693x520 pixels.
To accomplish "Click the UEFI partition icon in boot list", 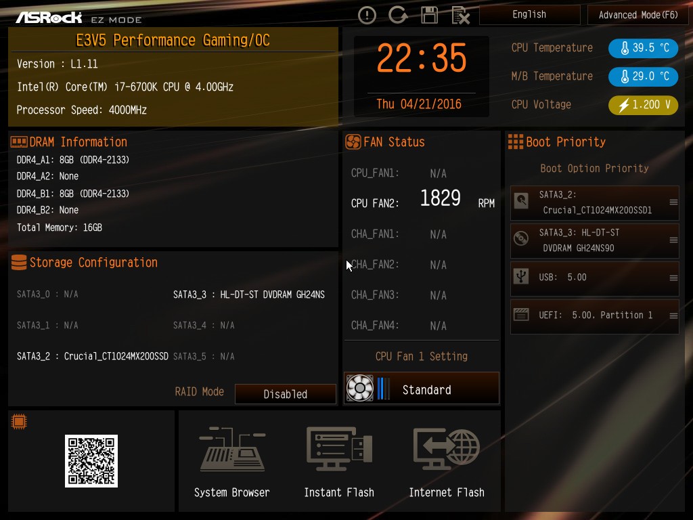I will pyautogui.click(x=522, y=314).
